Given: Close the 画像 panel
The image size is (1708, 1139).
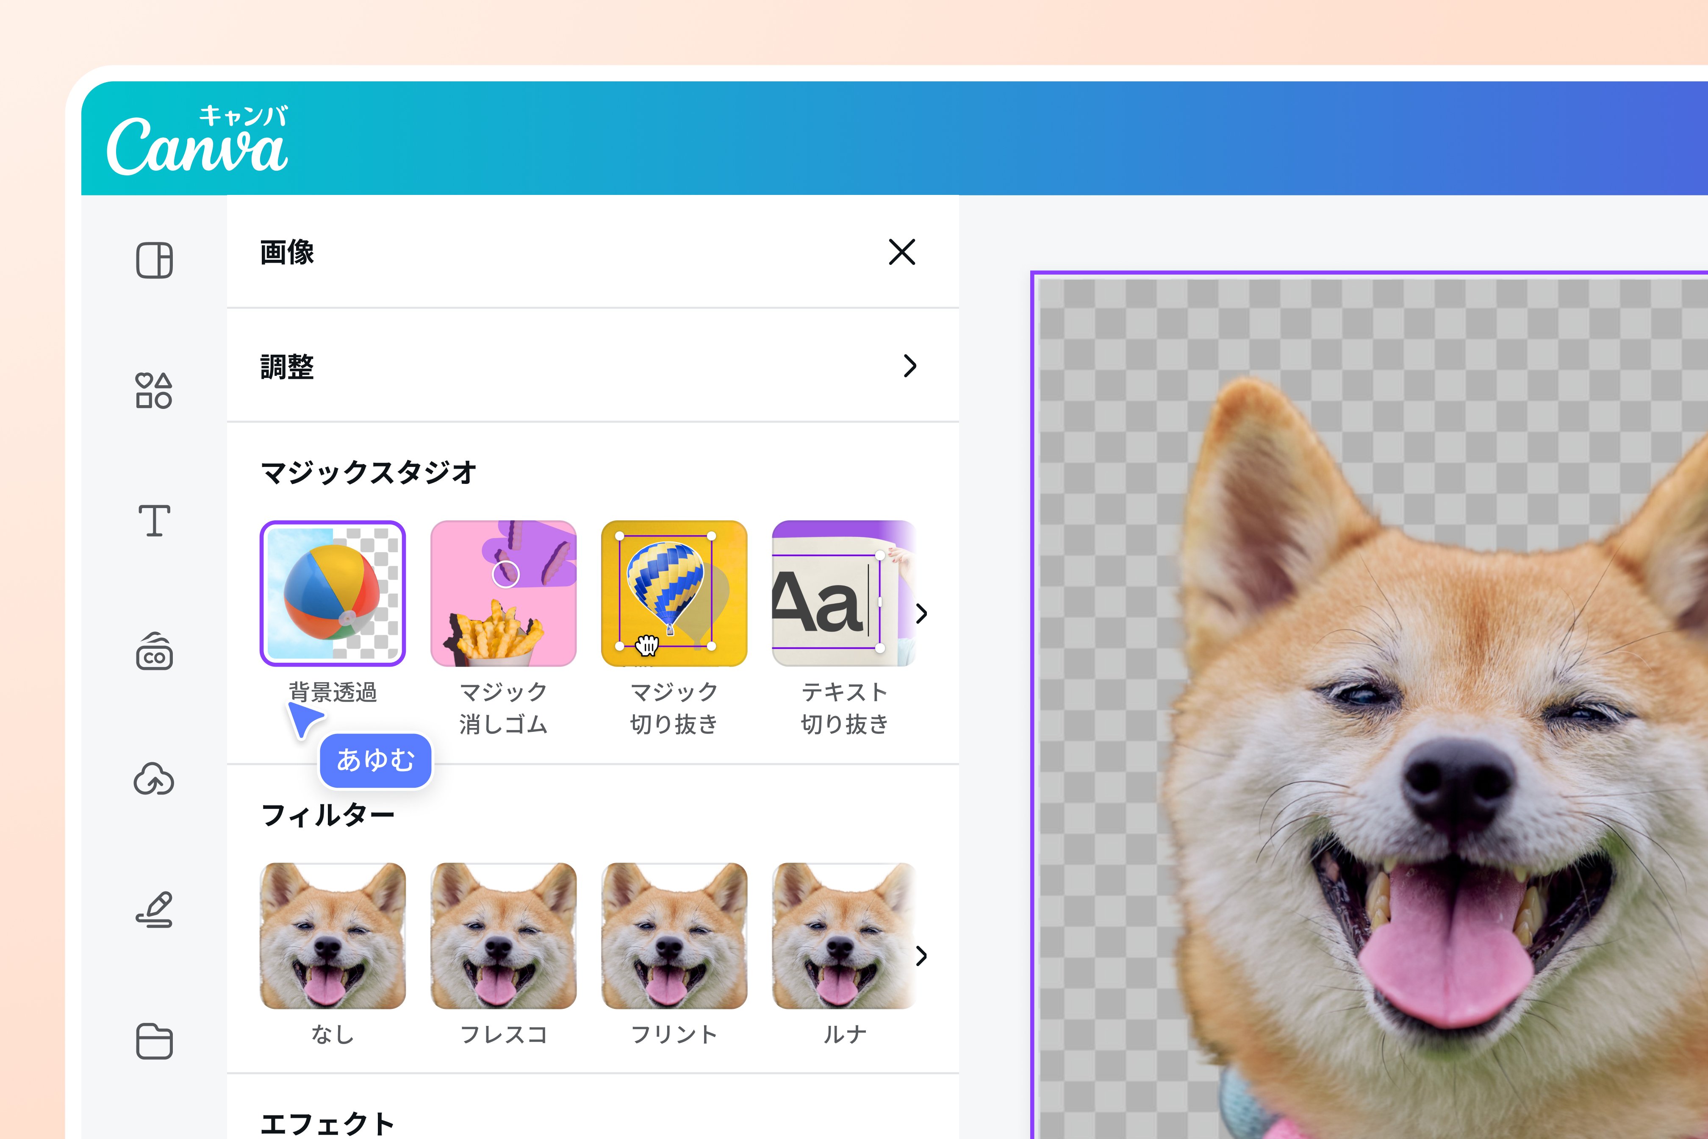Looking at the screenshot, I should pos(902,252).
